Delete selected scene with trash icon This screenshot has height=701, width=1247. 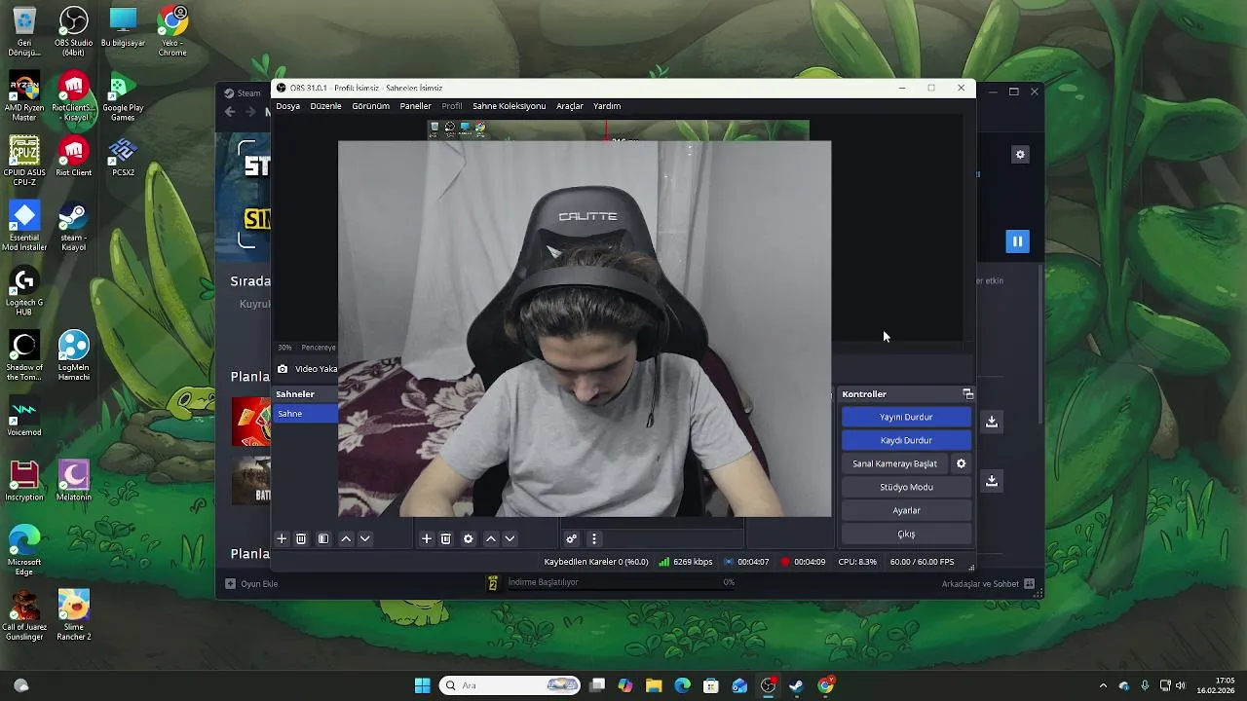pos(301,538)
